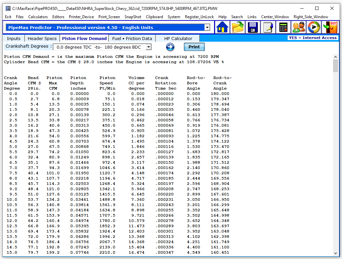
Task: Click the Crankshaft Degrees combo text field
Action: tap(100, 47)
